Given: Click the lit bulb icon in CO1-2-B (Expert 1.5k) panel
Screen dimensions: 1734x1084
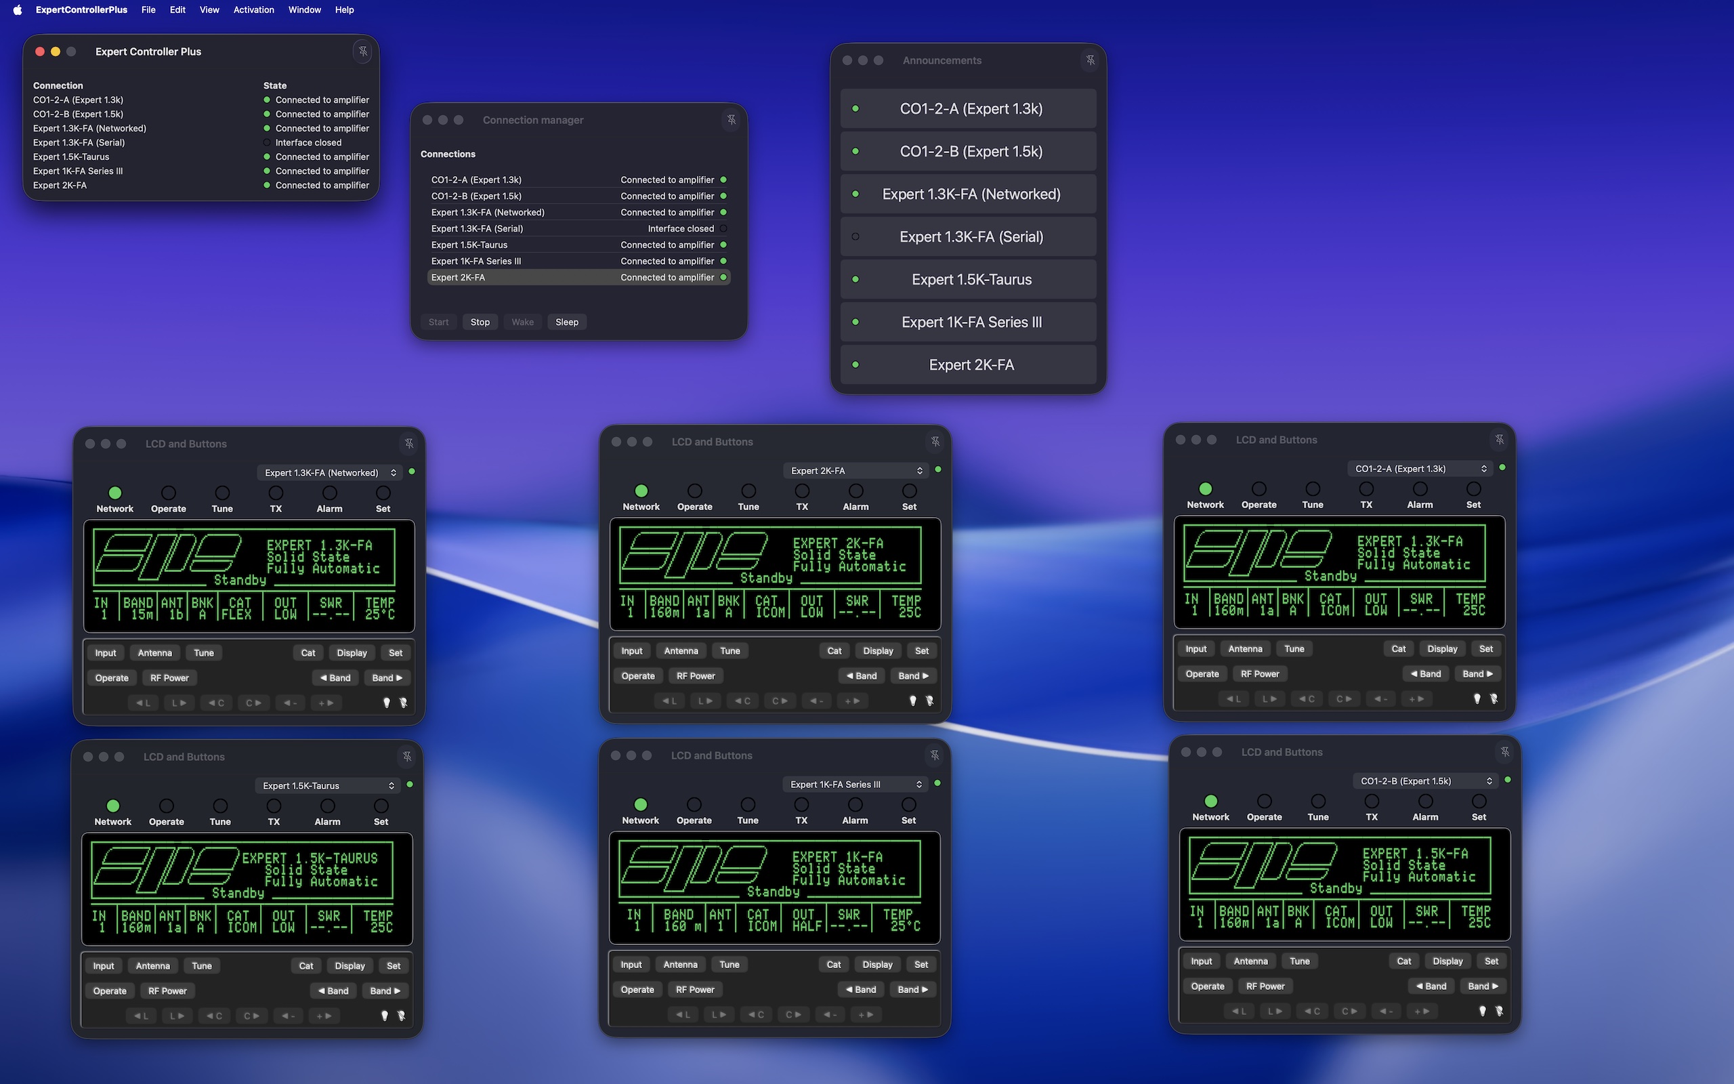Looking at the screenshot, I should (x=1482, y=1011).
